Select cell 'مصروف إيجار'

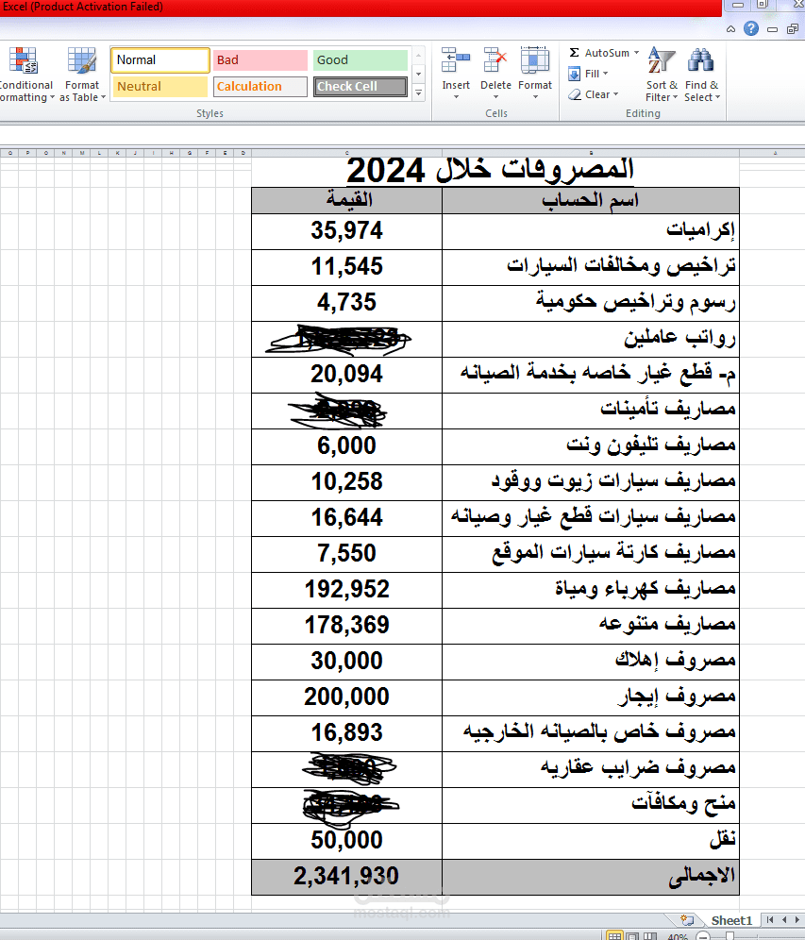tap(591, 697)
